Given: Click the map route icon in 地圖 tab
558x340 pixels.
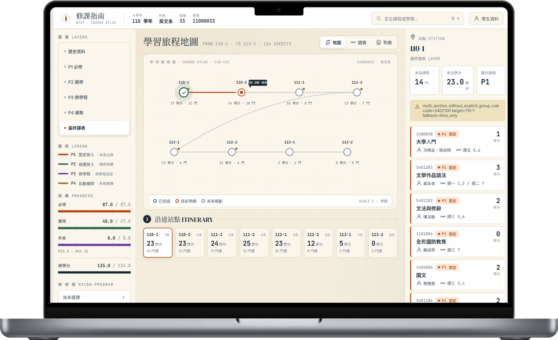Looking at the screenshot, I should click(x=328, y=42).
